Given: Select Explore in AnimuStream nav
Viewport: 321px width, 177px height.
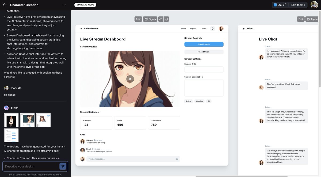Looking at the screenshot, I should (193, 29).
